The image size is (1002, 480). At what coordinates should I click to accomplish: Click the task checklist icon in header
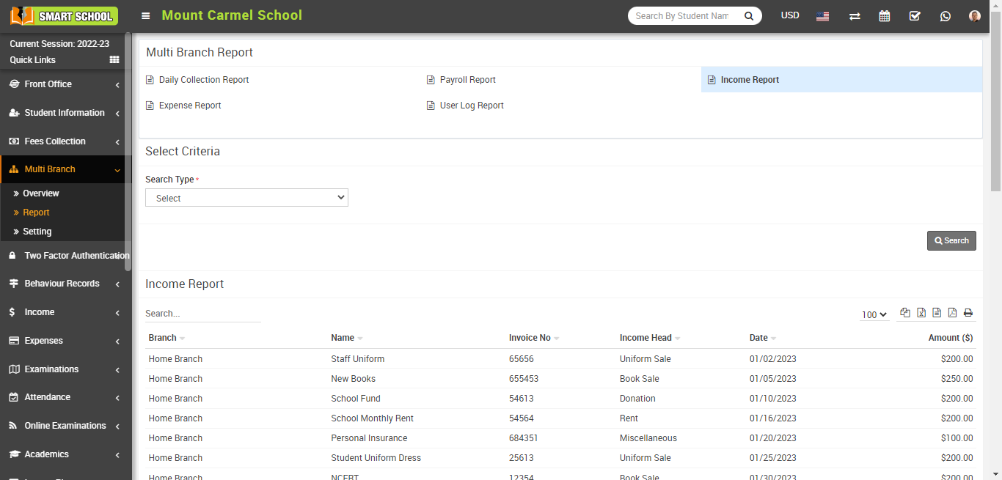pyautogui.click(x=915, y=16)
